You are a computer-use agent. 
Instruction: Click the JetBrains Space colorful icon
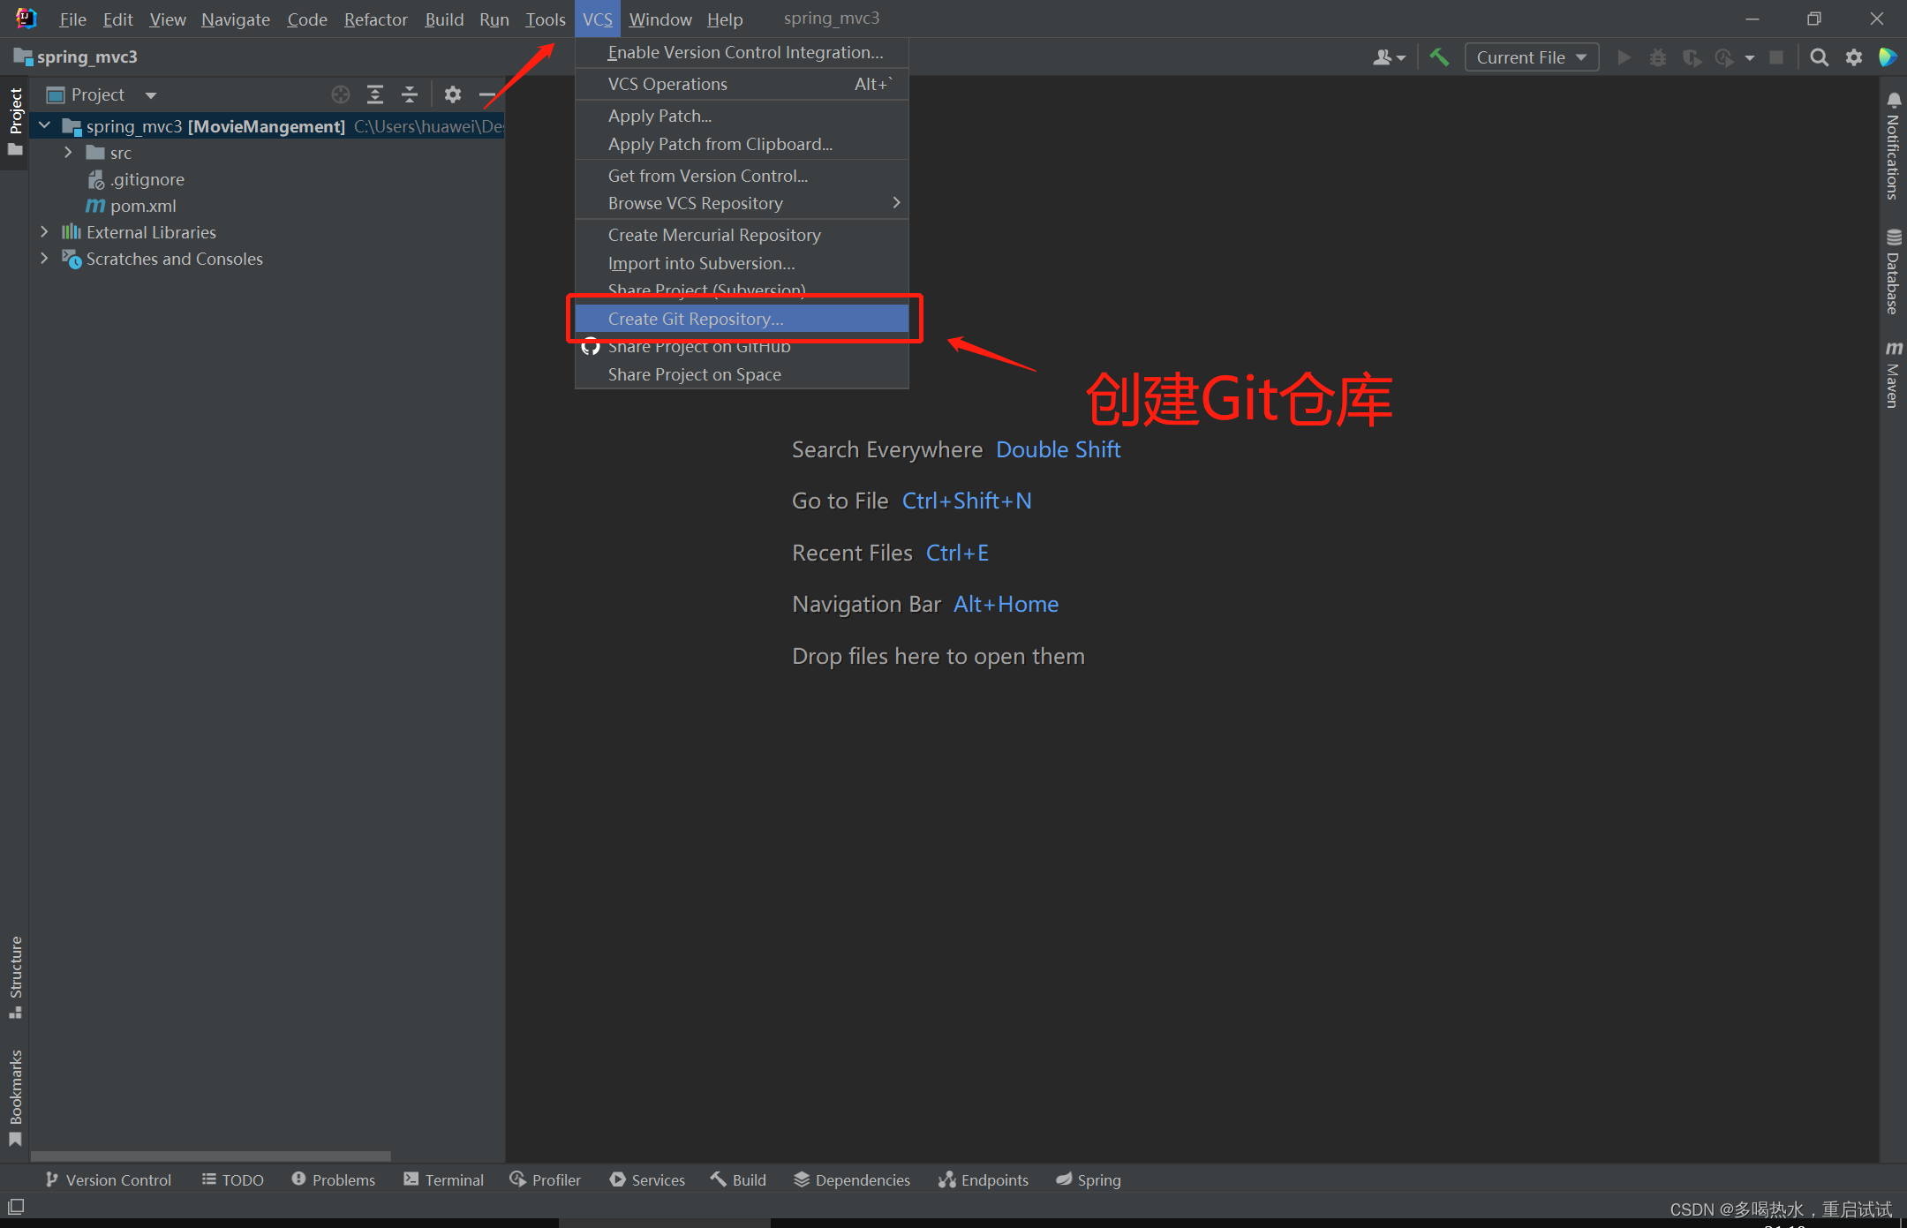1888,57
